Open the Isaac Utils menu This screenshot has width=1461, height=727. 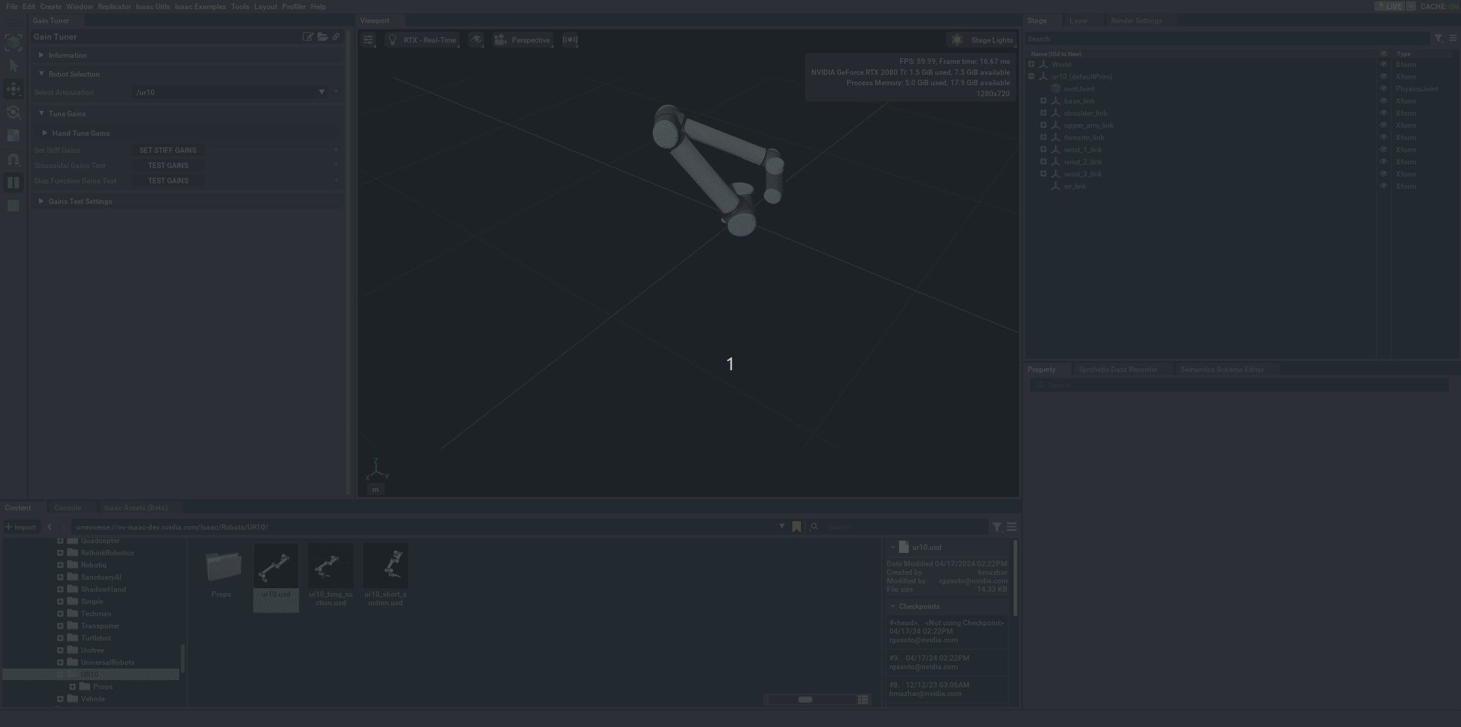click(152, 7)
